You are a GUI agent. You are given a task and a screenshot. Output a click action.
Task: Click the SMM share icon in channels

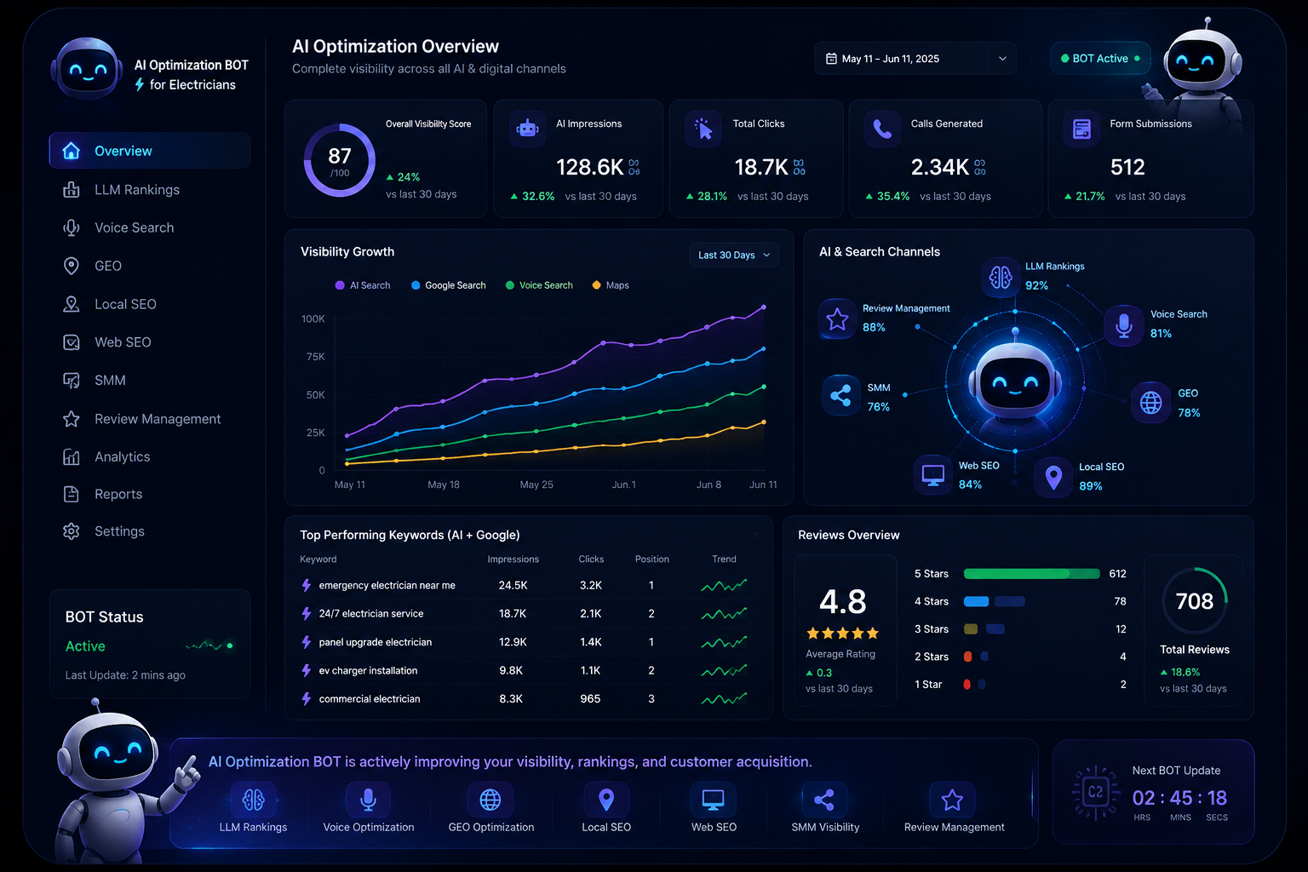tap(840, 395)
